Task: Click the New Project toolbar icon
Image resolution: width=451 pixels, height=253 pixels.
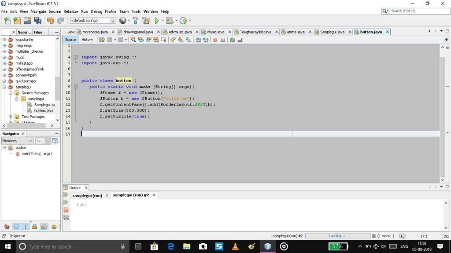Action: [17, 21]
